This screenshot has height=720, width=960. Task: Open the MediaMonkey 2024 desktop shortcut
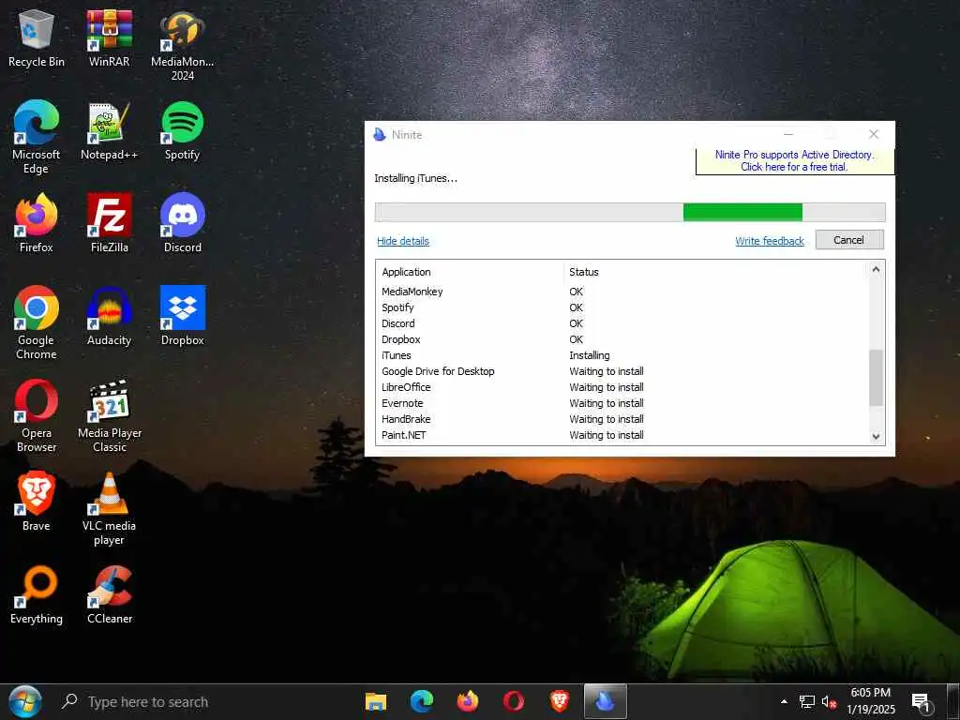point(183,46)
